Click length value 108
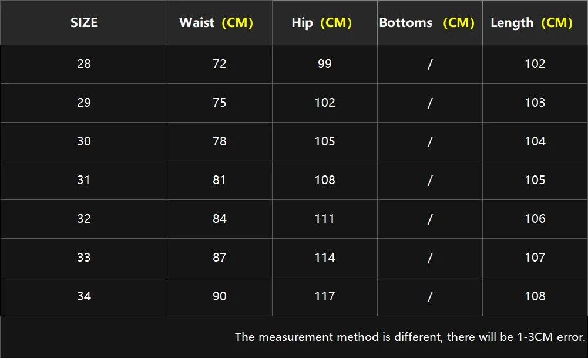 pyautogui.click(x=535, y=296)
